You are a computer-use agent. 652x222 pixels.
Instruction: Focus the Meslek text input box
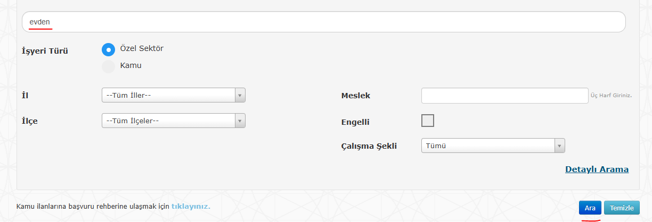pos(504,96)
